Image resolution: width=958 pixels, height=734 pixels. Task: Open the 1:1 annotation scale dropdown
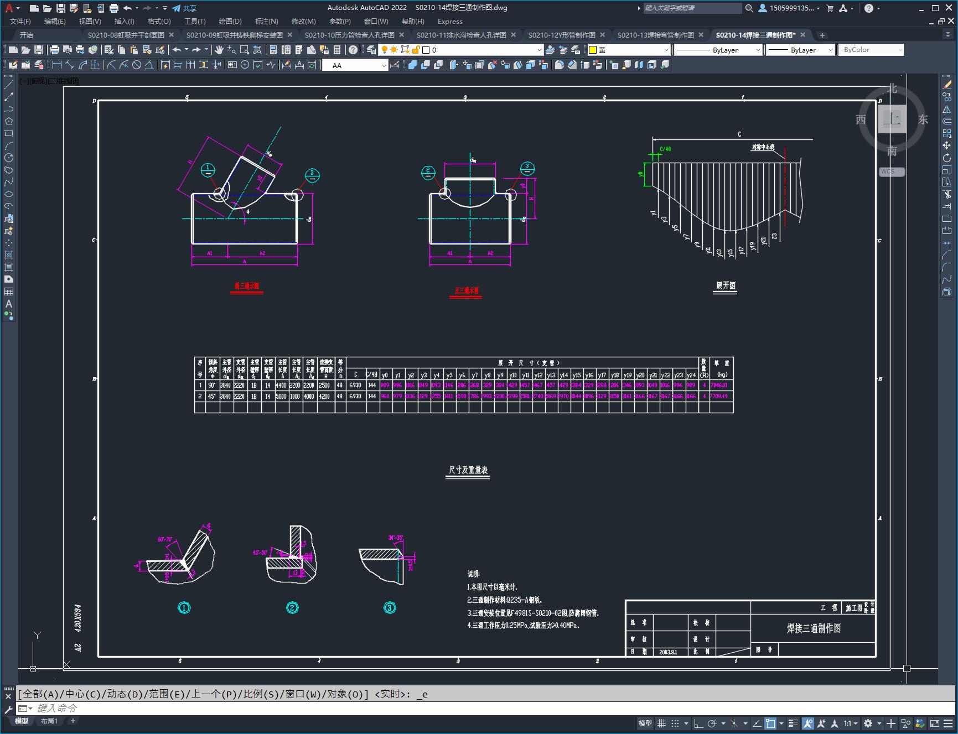click(851, 723)
